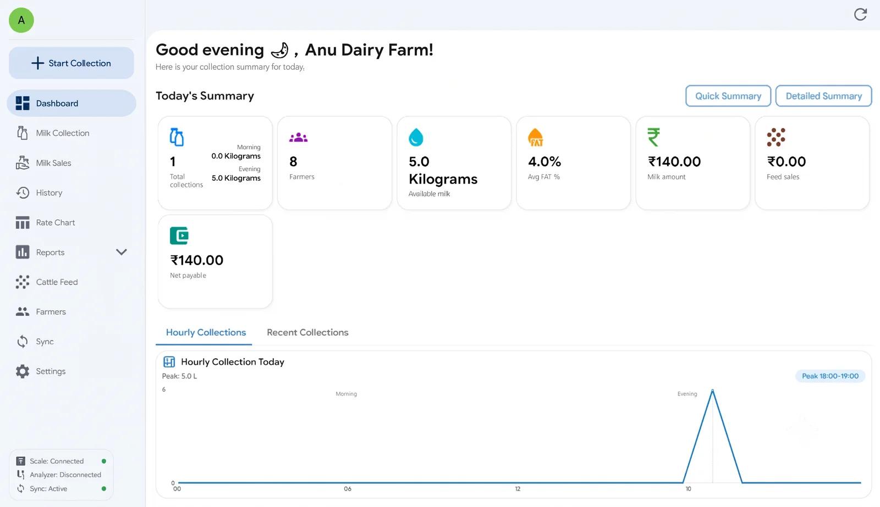
Task: Click the History clock icon
Action: (23, 193)
